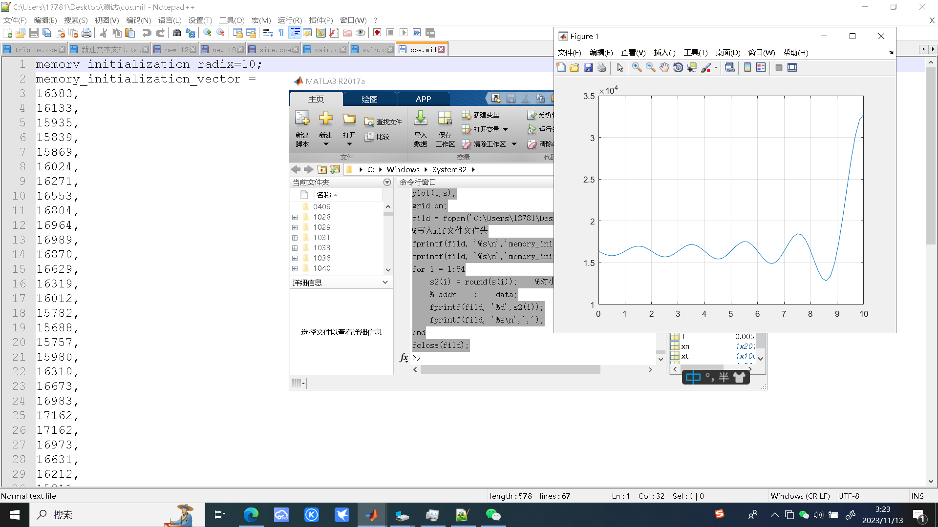The width and height of the screenshot is (938, 527).
Task: Click MATLAB Find Files button
Action: (x=384, y=122)
